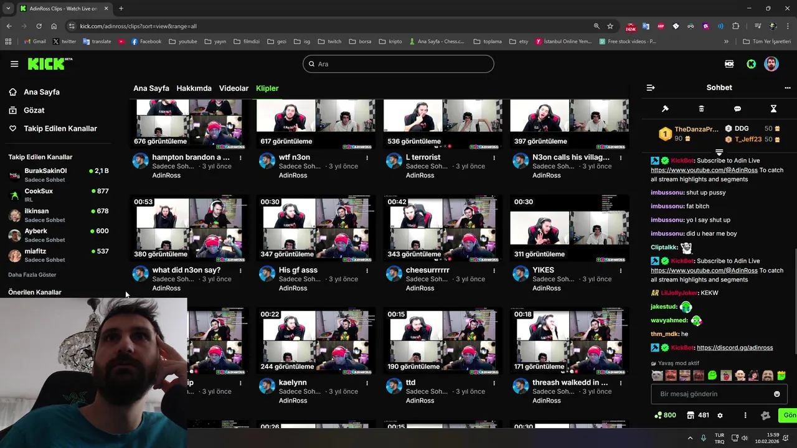Viewport: 797px width, 448px height.
Task: Show hidden system tray icons
Action: point(690,438)
